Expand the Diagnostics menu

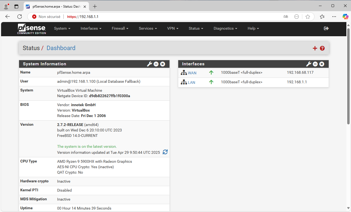pyautogui.click(x=225, y=28)
